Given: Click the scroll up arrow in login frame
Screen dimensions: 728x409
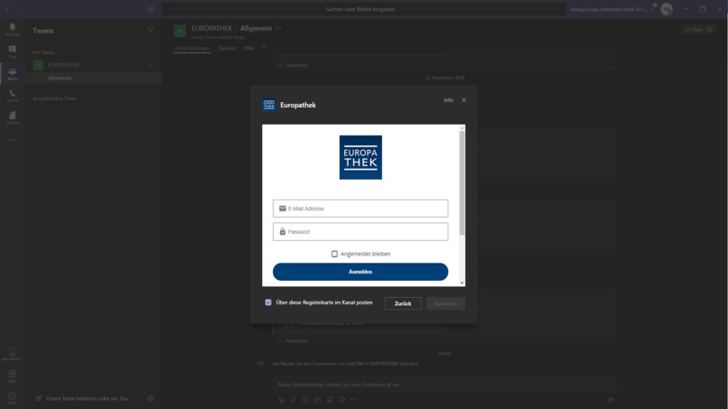Looking at the screenshot, I should (x=462, y=127).
